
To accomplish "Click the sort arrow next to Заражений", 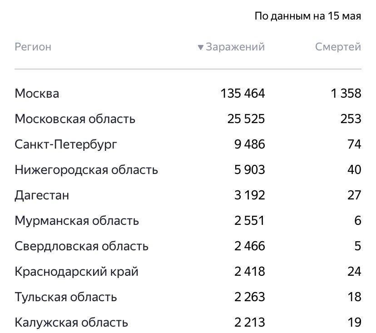I will click(200, 47).
